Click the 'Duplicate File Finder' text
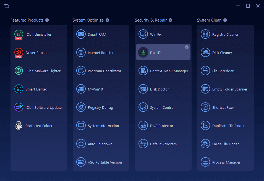The height and width of the screenshot is (181, 264). 228,126
